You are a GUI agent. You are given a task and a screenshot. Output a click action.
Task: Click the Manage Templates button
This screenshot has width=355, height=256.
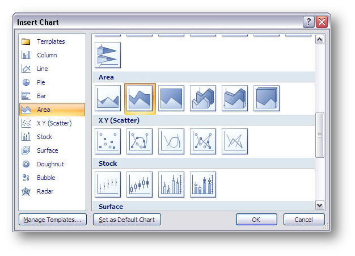click(52, 220)
